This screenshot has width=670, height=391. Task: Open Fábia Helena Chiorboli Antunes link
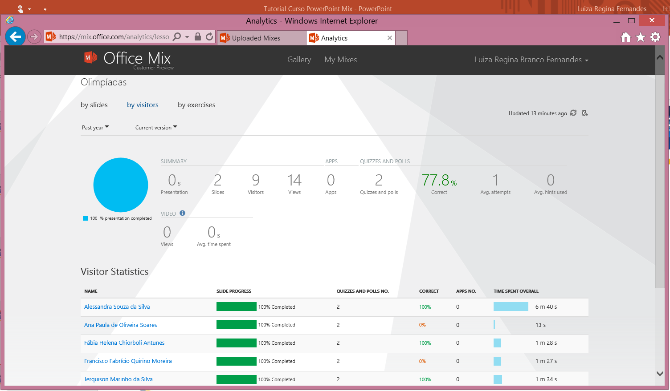[124, 343]
